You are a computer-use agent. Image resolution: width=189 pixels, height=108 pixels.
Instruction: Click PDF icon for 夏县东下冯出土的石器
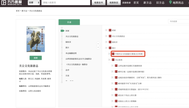116,95
